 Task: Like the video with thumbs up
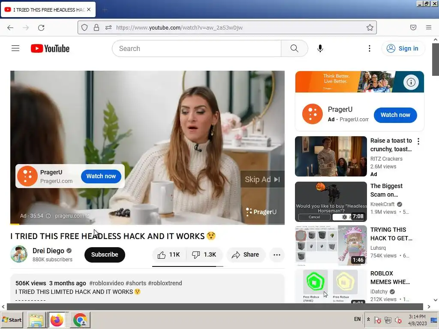(169, 254)
